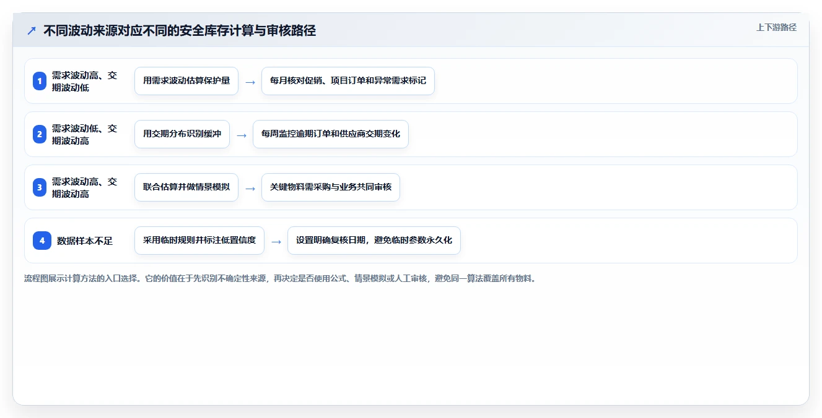Click the caption starting 流程图展示计算方法的入口选择

(280, 278)
